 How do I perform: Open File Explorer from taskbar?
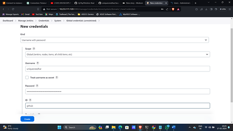coord(114,127)
